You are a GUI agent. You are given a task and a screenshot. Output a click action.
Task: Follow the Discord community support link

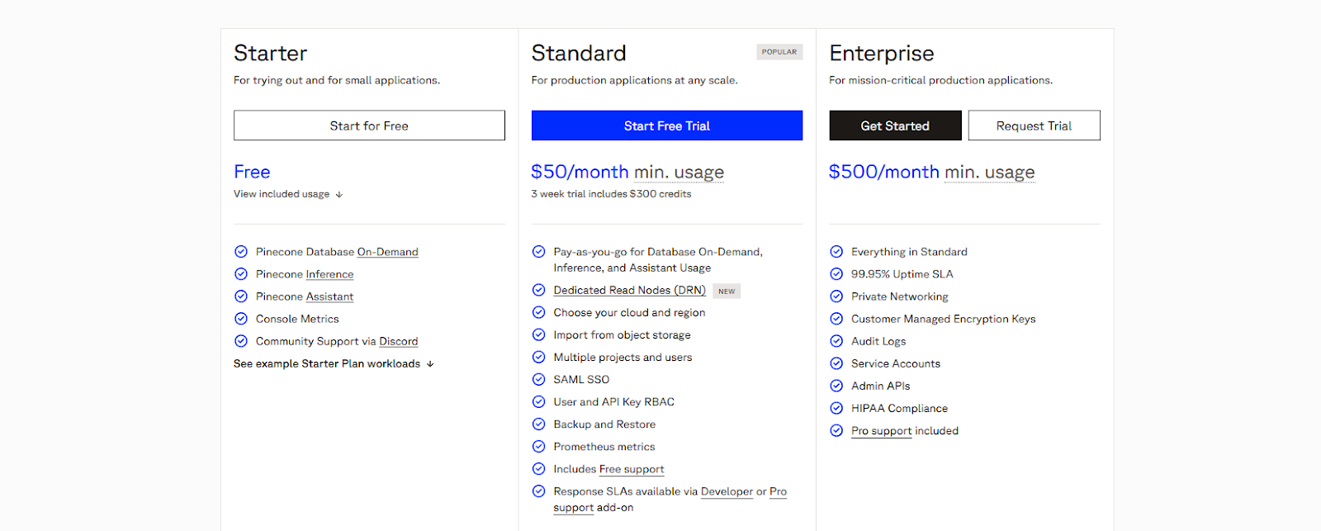pos(399,341)
